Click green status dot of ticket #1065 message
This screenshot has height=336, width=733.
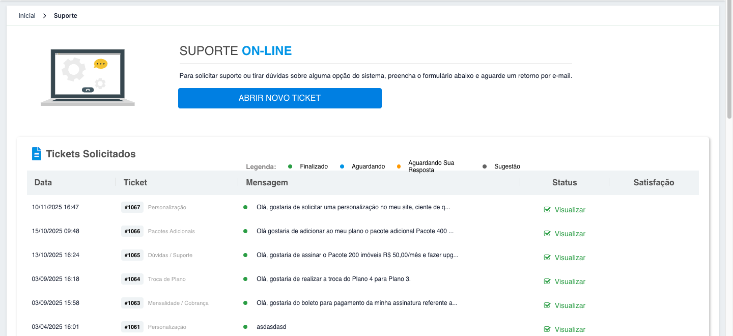(x=245, y=255)
